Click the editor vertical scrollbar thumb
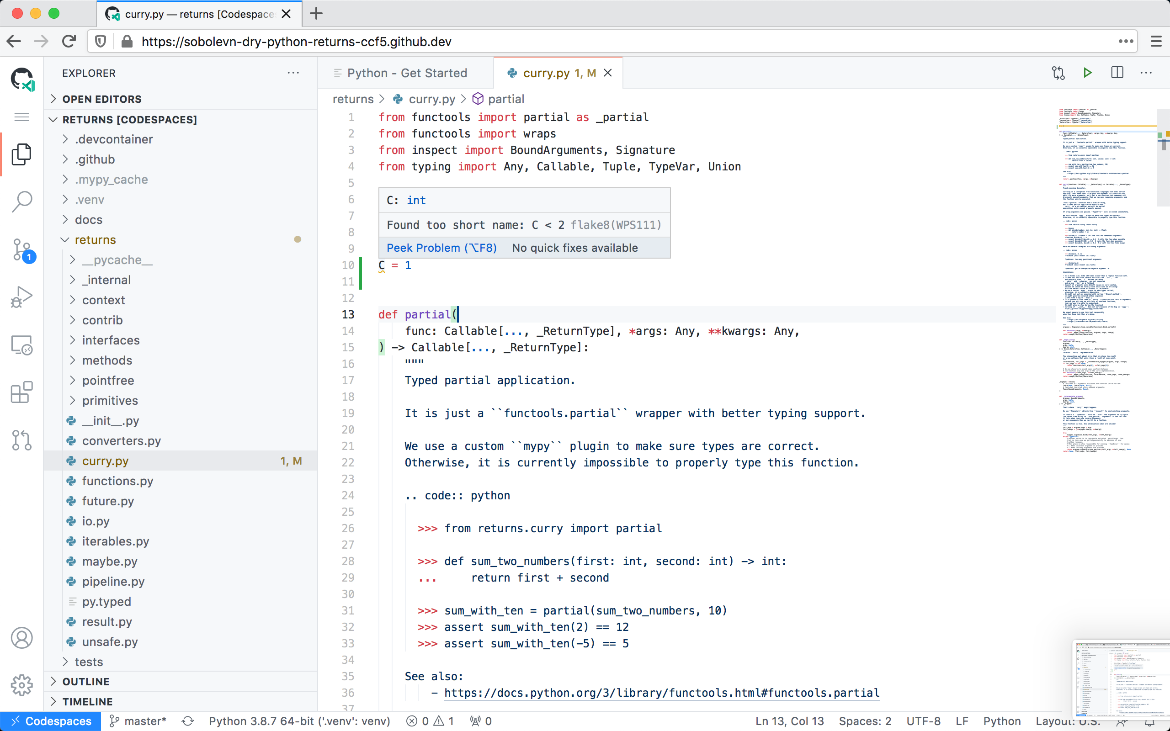This screenshot has height=731, width=1170. click(1163, 158)
